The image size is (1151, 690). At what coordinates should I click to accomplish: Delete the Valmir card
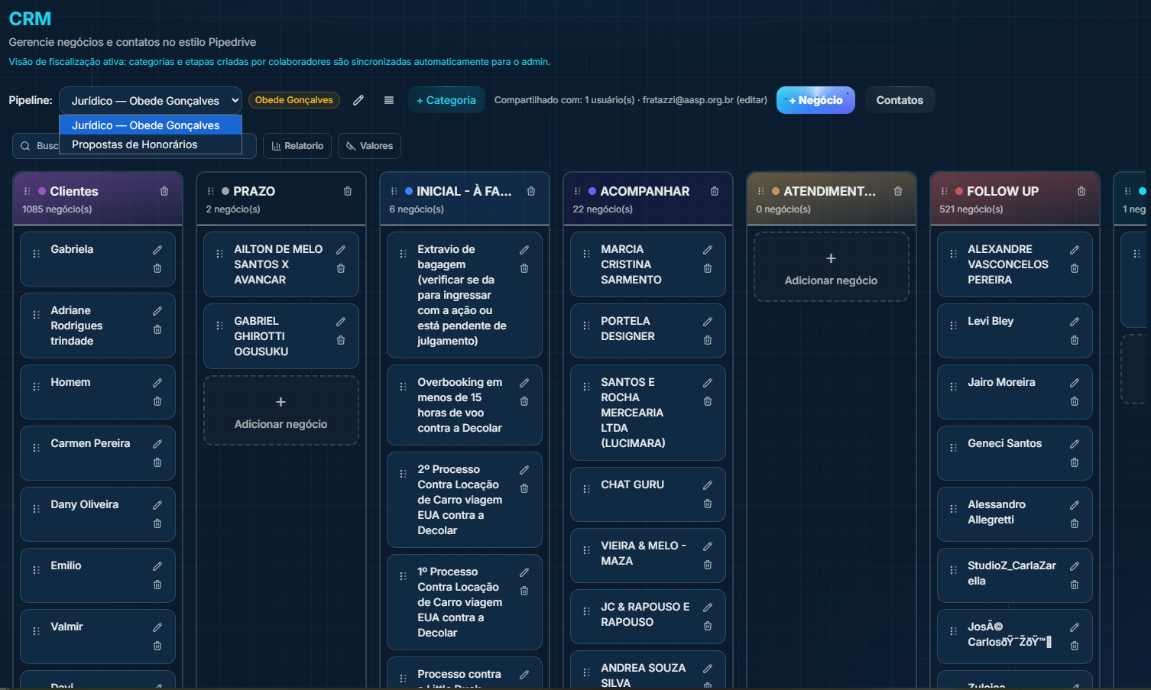[x=157, y=646]
